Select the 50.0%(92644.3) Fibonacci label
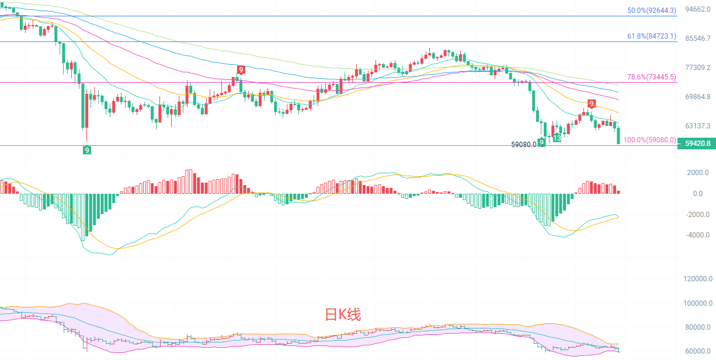 652,10
